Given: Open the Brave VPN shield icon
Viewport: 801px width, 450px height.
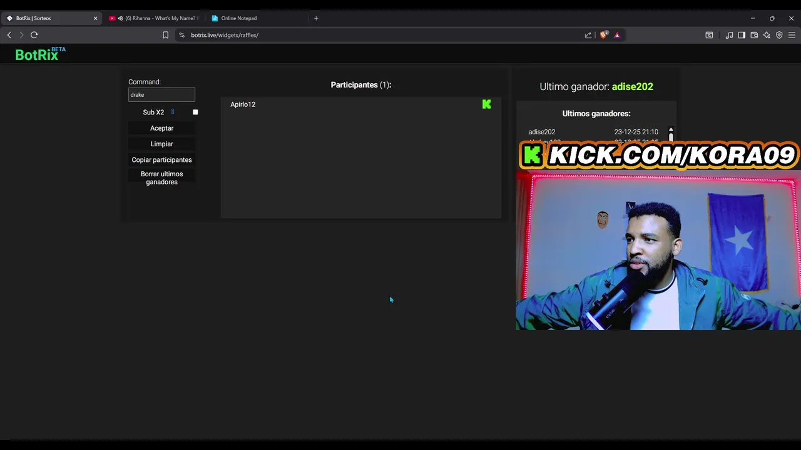Looking at the screenshot, I should (x=779, y=35).
